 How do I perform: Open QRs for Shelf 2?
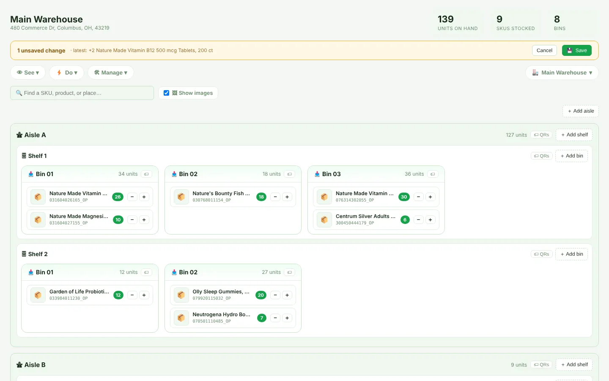[541, 254]
